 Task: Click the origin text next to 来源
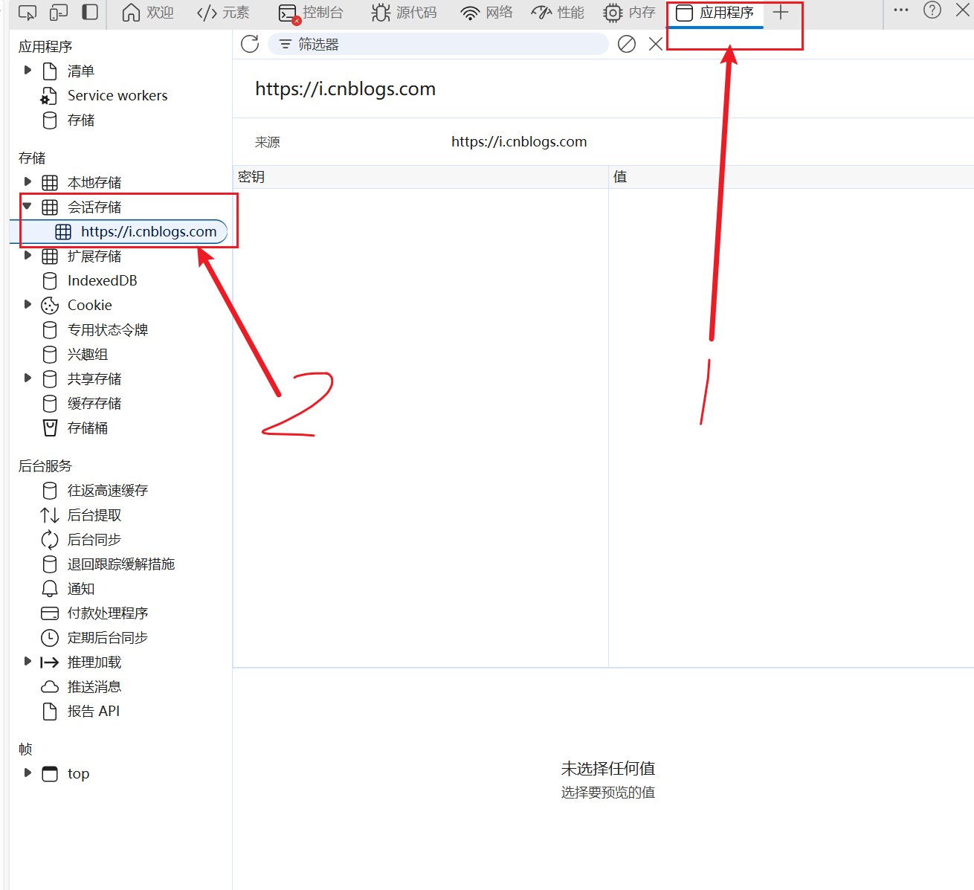519,141
